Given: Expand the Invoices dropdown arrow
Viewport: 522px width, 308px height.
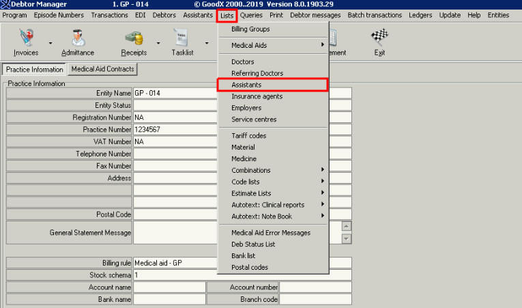Looking at the screenshot, I should [x=50, y=43].
